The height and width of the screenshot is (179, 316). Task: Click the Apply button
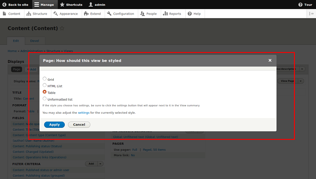click(x=55, y=125)
